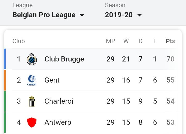Open the 2019-20 season dropdown
The width and height of the screenshot is (186, 134).
(x=119, y=15)
